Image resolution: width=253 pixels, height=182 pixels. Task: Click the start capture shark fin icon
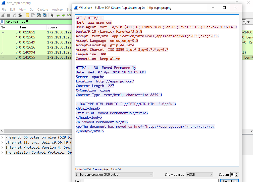pos(3,15)
